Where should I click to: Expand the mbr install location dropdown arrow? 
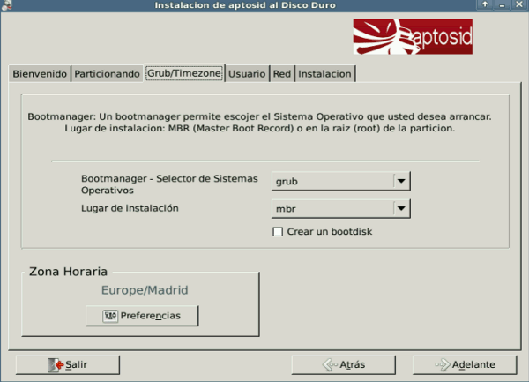point(401,208)
